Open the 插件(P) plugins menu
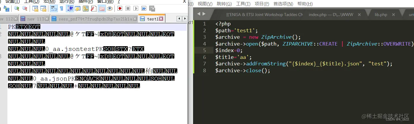 (x=86, y=1)
